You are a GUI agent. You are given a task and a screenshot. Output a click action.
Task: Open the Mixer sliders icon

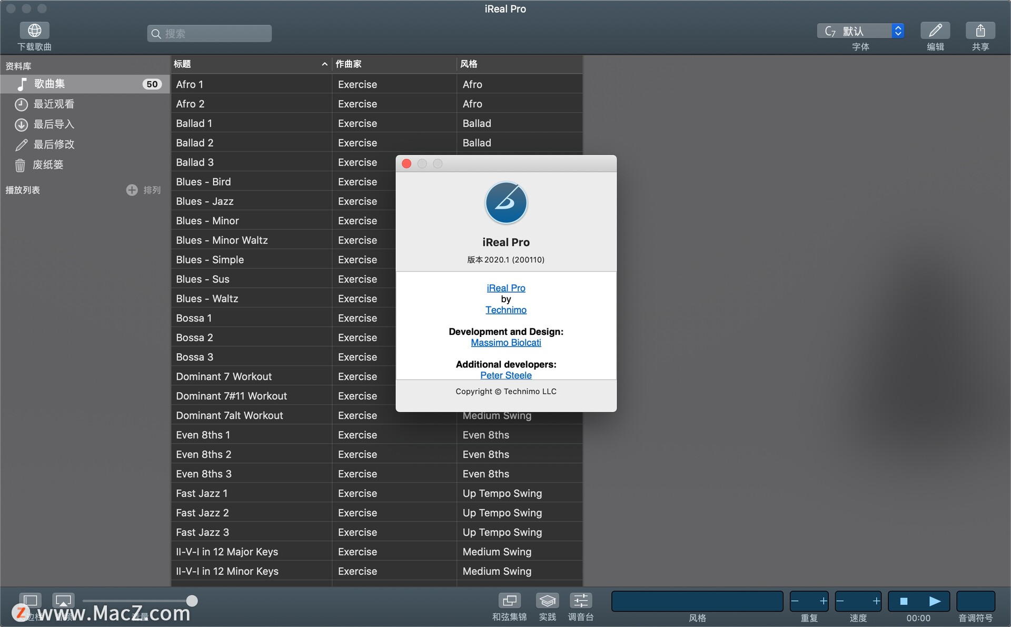coord(581,601)
